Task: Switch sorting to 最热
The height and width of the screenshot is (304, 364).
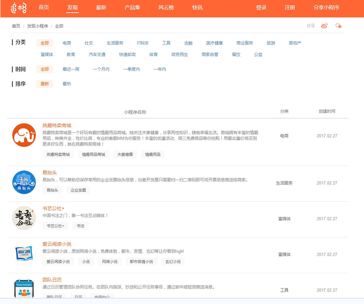Action: [67, 84]
